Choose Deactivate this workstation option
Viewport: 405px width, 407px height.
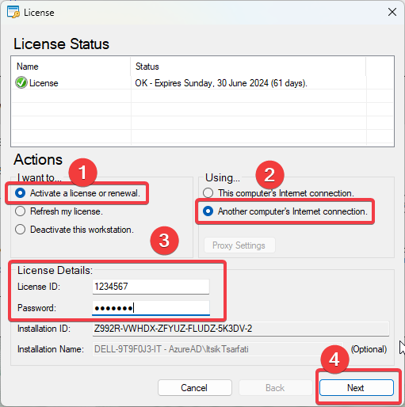pos(75,230)
